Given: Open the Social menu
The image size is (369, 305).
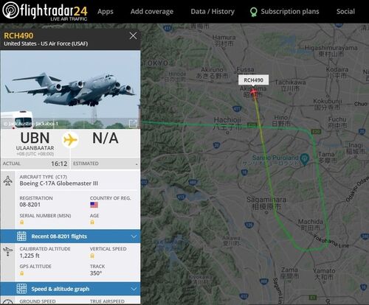Looking at the screenshot, I should (x=345, y=12).
